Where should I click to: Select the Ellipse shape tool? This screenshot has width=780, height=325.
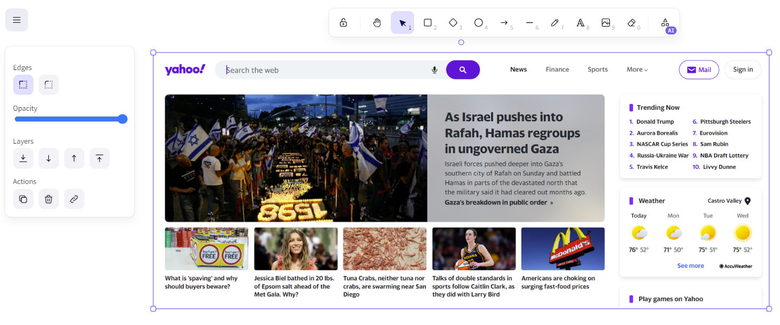coord(479,23)
